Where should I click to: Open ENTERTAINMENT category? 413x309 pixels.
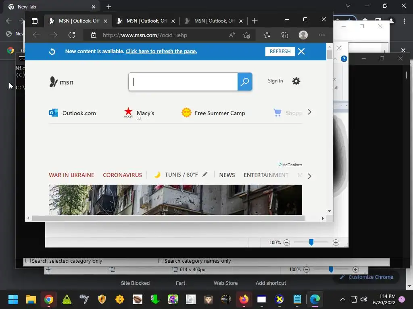(x=266, y=175)
